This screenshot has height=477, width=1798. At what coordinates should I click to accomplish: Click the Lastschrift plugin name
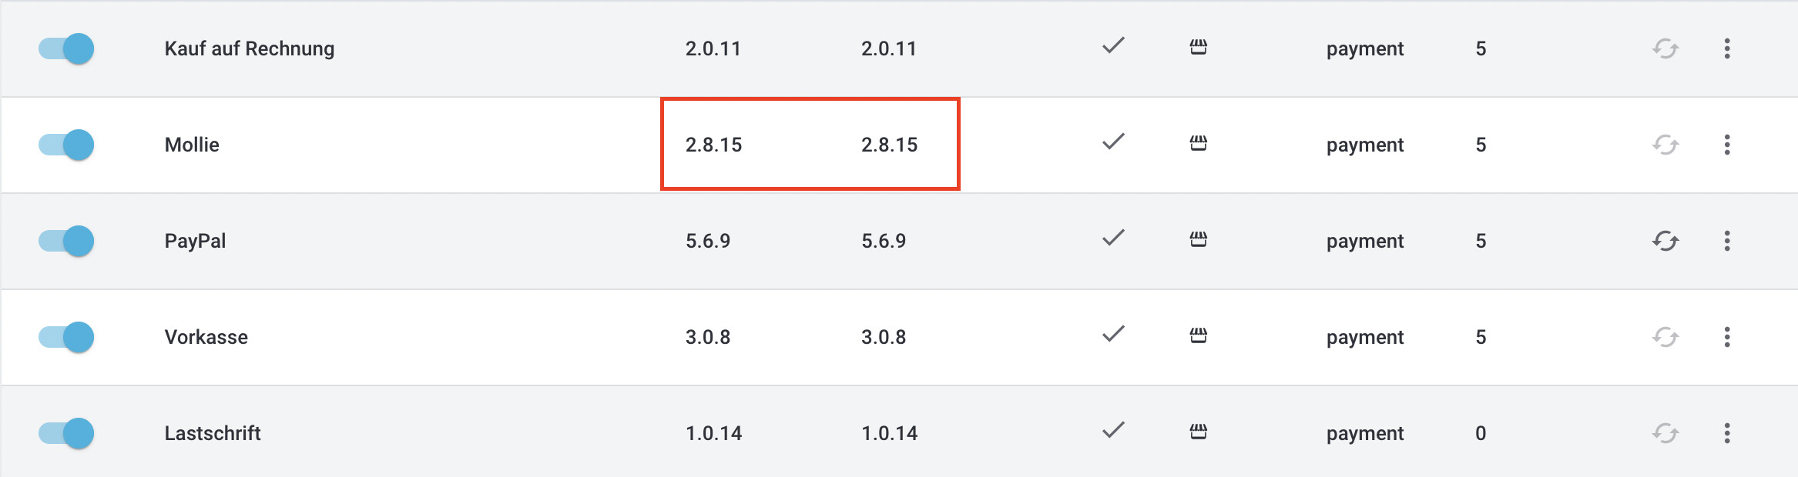point(213,433)
